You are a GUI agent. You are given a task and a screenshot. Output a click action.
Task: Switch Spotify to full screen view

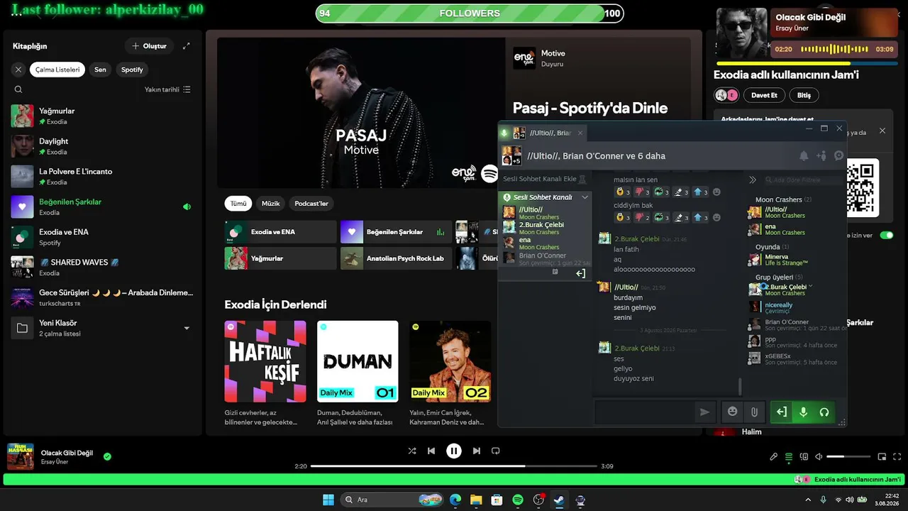[897, 457]
